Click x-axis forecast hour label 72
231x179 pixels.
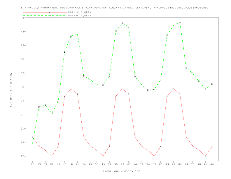[186, 164]
